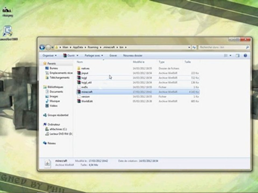This screenshot has width=258, height=193.
Task: Click the 'jinput' file name
Action: (85, 73)
